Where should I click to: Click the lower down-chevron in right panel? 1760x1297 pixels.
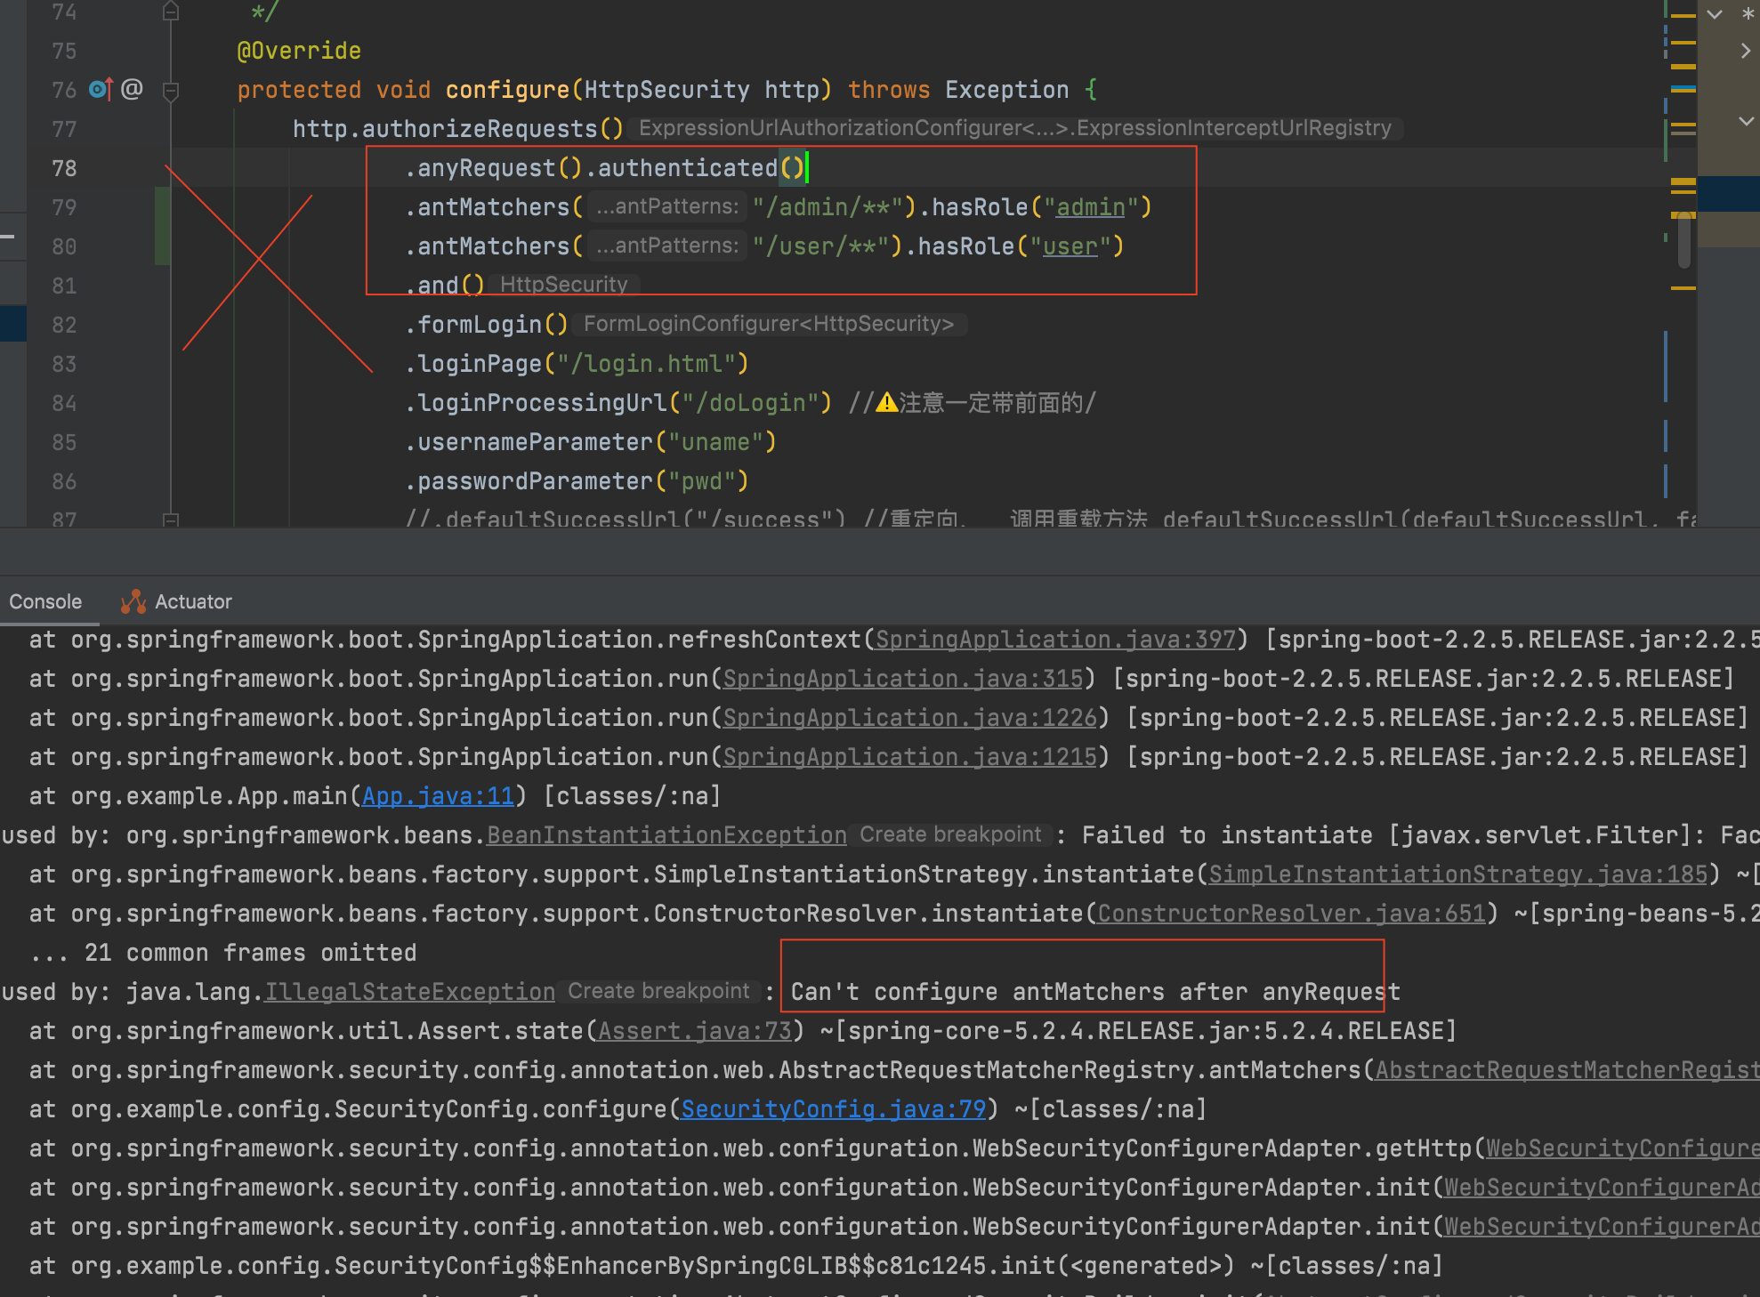[x=1746, y=121]
